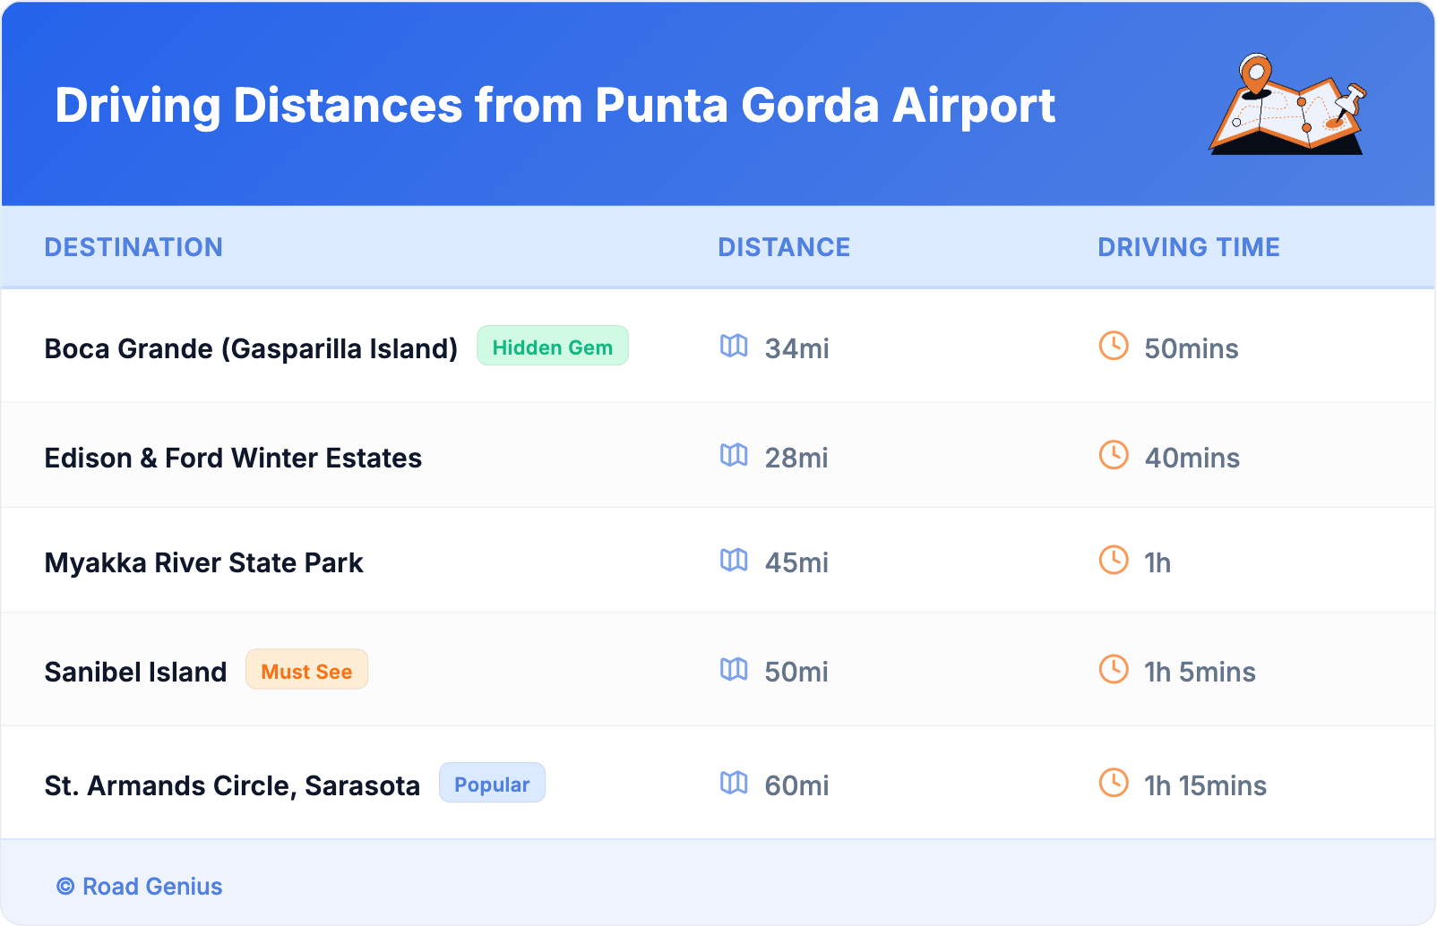Click the map icon beside 34mi
Screen dimensions: 1437x926
coord(734,348)
